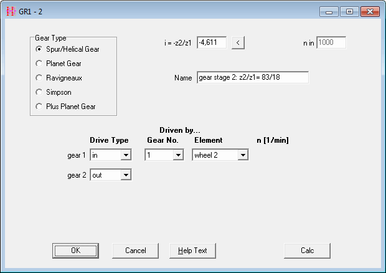
Task: Click the gear ratio i input field
Action: pos(211,42)
